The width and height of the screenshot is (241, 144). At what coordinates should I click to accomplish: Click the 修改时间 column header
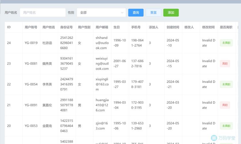pyautogui.click(x=208, y=27)
